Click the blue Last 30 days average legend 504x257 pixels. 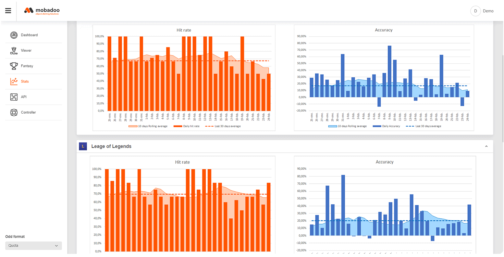tap(423, 126)
